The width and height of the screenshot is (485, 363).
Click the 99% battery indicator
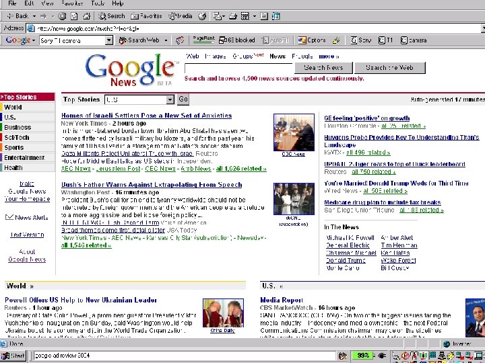[362, 356]
